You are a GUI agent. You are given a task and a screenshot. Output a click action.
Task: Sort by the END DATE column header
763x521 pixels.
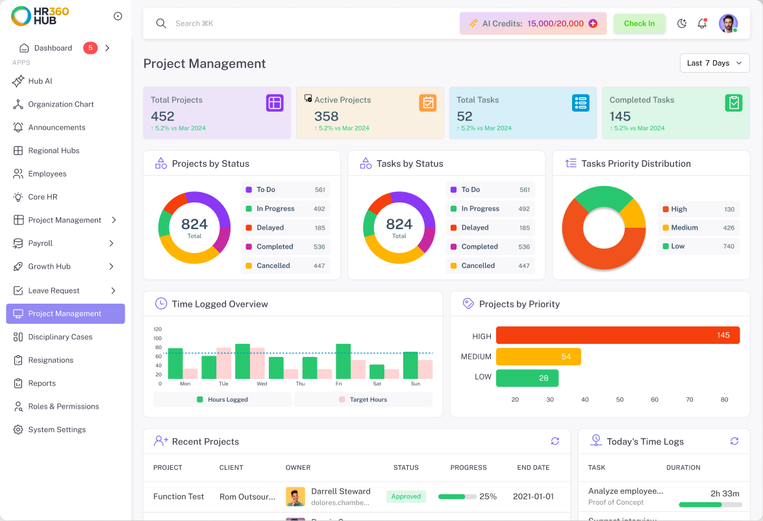533,468
